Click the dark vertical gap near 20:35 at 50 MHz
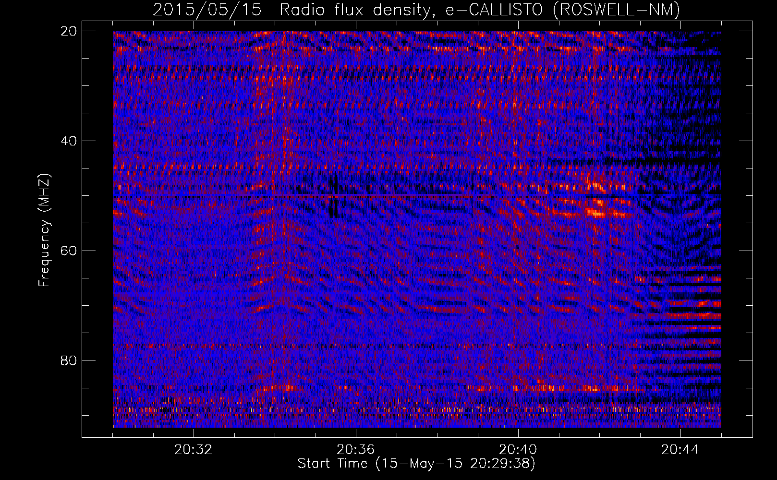777x480 pixels. [x=333, y=197]
